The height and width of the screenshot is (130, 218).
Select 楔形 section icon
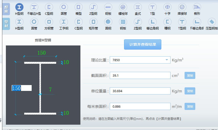tap(197, 7)
